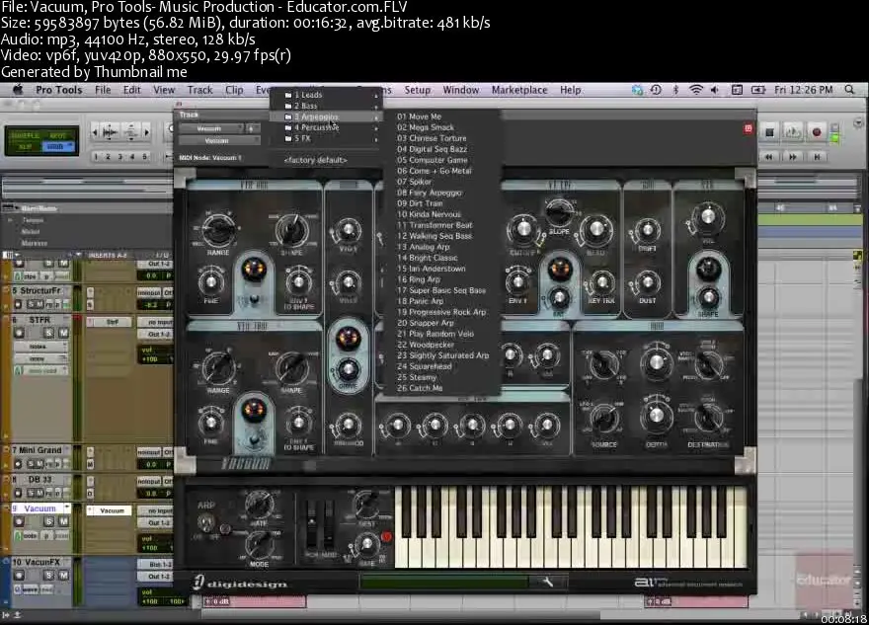This screenshot has width=869, height=625.
Task: Record-enable the 9 Vacuum track
Action: pyautogui.click(x=20, y=521)
